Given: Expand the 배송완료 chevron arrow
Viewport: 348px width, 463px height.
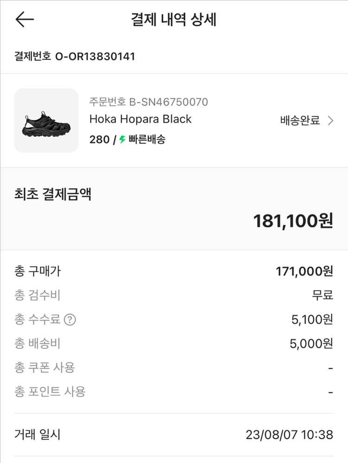Looking at the screenshot, I should pyautogui.click(x=330, y=121).
